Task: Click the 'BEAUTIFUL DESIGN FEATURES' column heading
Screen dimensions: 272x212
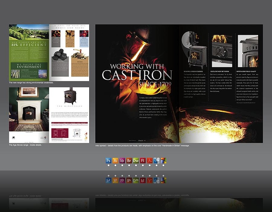Action: point(193,71)
